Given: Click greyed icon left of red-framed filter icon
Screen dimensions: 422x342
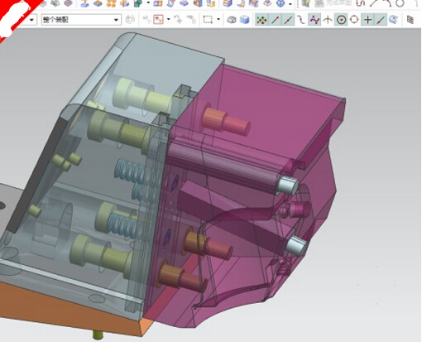Looking at the screenshot, I should [x=146, y=20].
